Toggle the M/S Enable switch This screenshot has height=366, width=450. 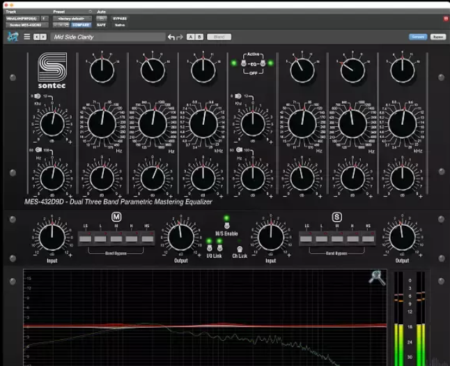[226, 225]
